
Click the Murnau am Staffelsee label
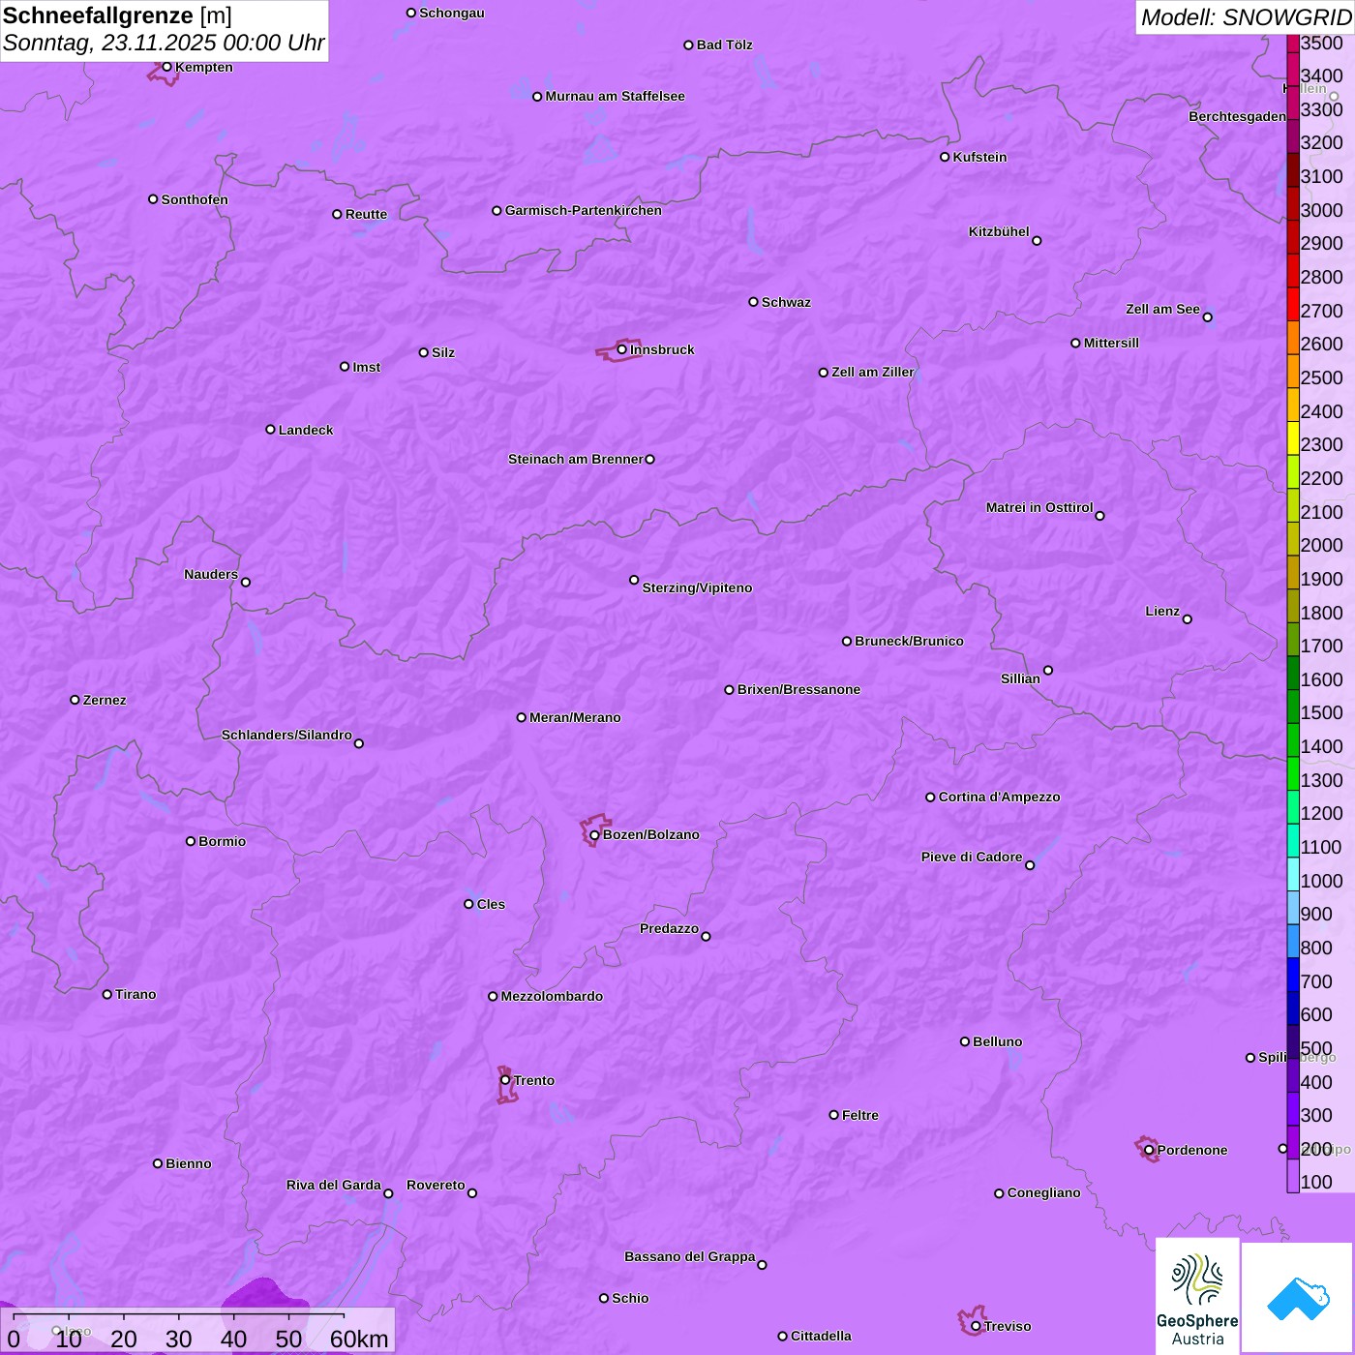(x=615, y=96)
